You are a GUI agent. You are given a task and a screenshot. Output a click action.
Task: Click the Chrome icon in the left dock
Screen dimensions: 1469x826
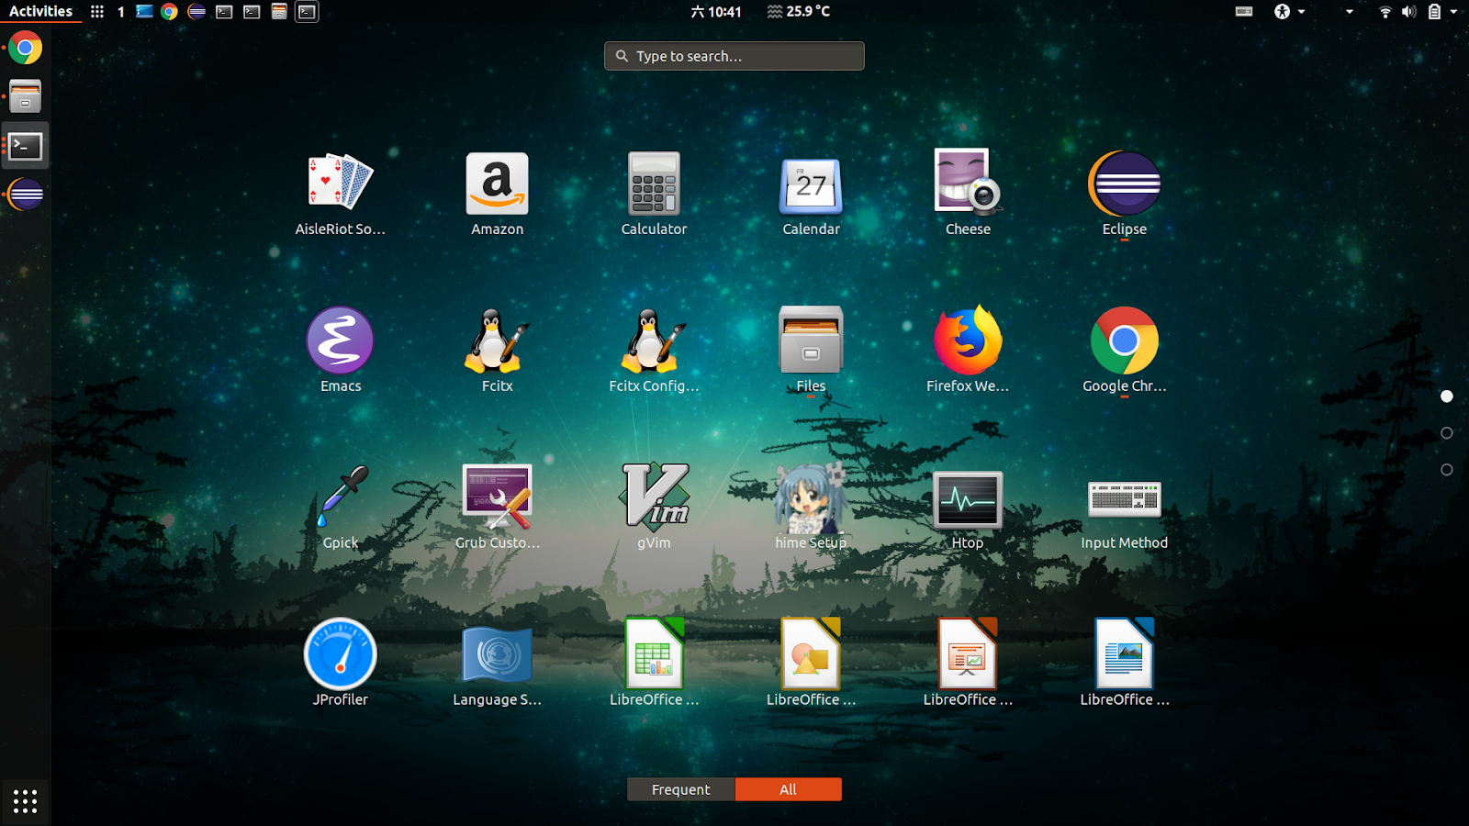coord(25,48)
